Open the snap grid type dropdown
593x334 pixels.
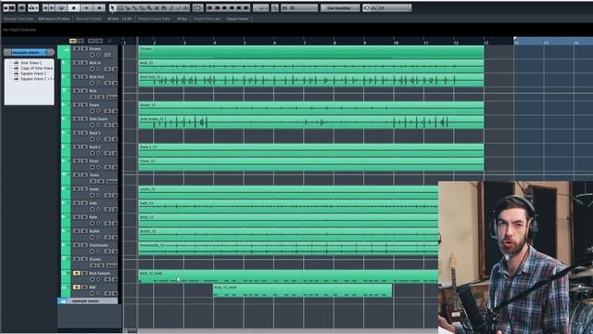pos(300,7)
